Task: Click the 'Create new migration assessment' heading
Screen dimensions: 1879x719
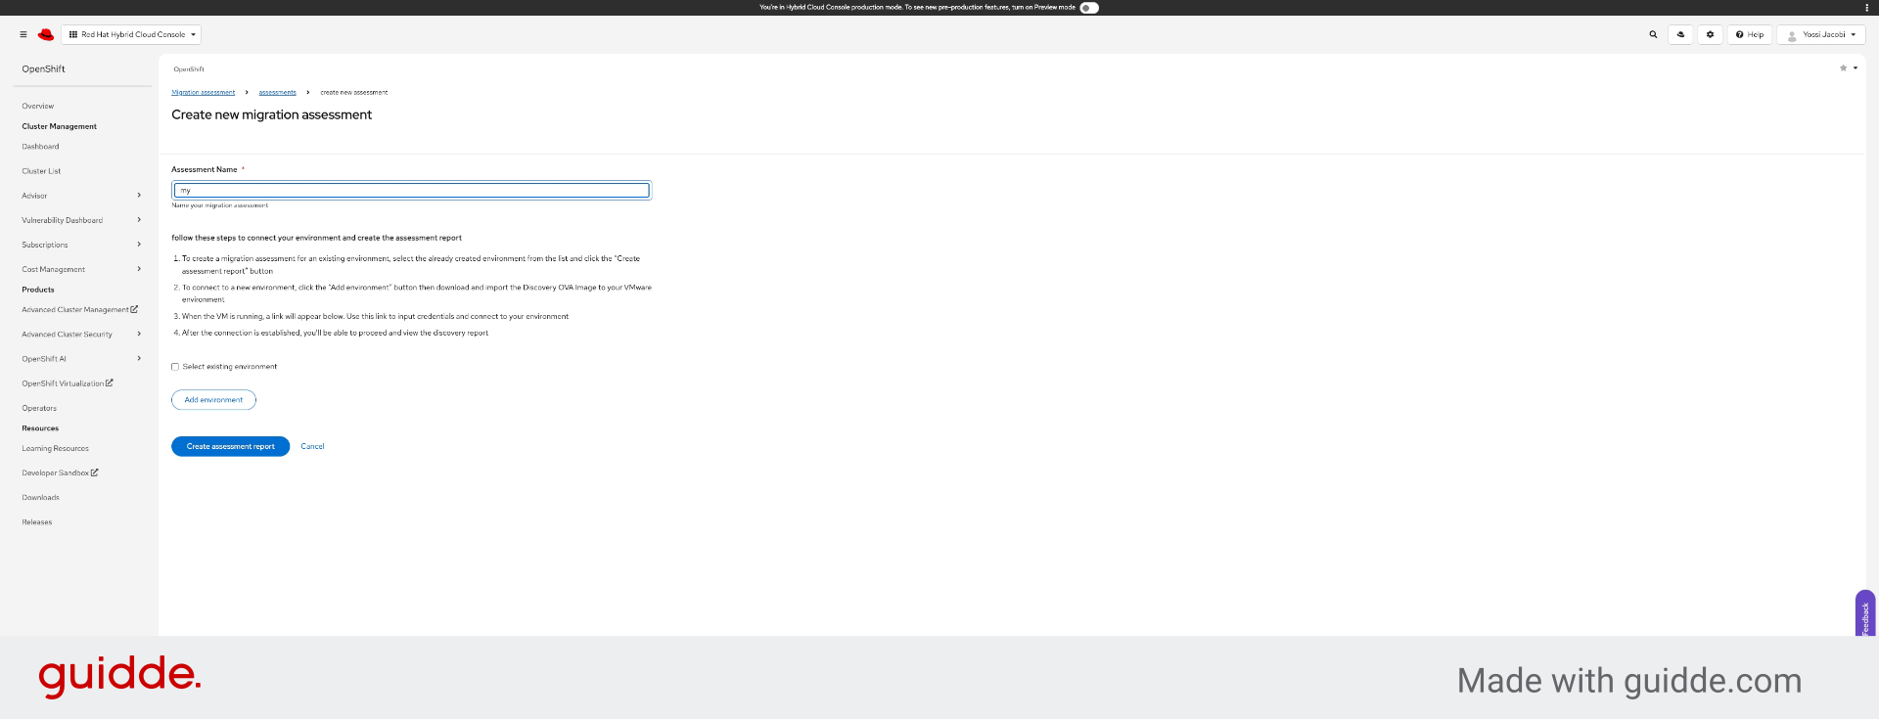Action: pos(271,114)
